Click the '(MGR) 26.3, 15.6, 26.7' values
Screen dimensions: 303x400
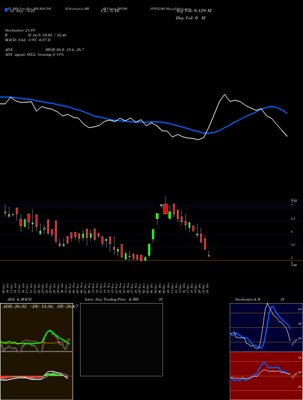pyautogui.click(x=64, y=50)
